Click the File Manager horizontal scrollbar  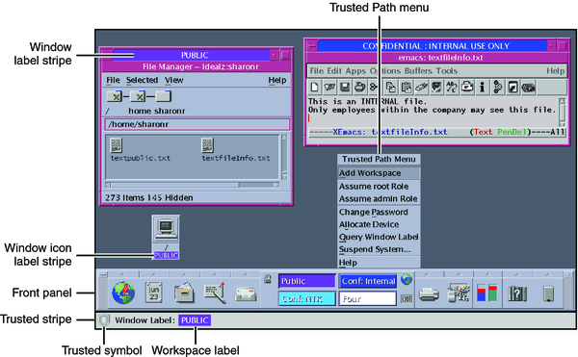coord(193,185)
